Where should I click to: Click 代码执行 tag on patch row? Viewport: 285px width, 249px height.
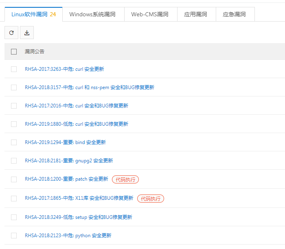tap(125, 179)
